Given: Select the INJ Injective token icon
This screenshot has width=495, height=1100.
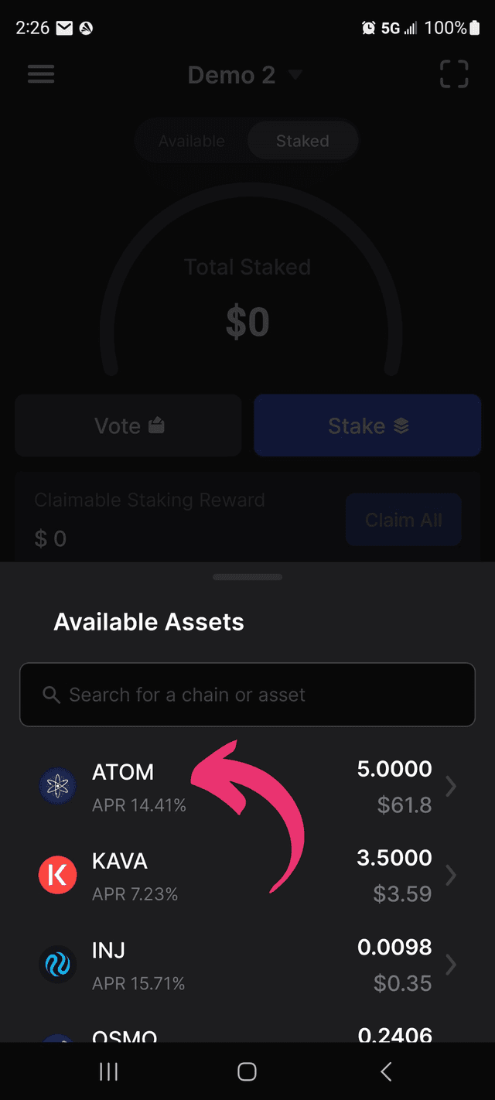Looking at the screenshot, I should pos(57,964).
